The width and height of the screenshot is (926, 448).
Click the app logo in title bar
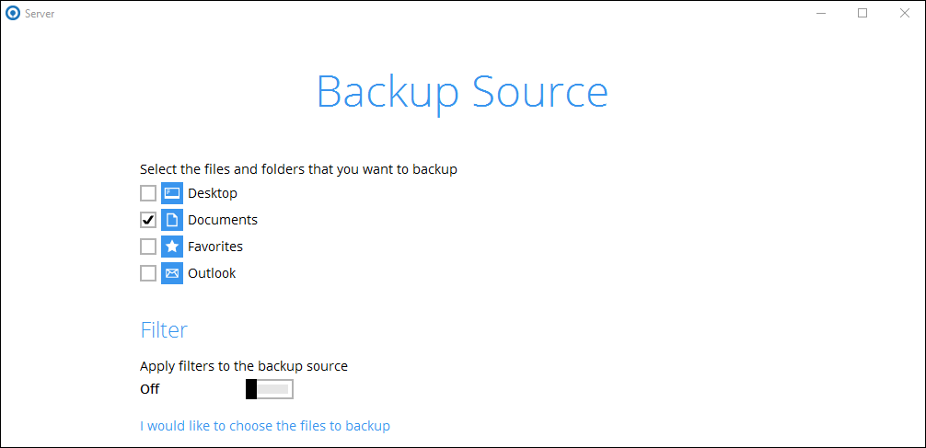[x=13, y=14]
